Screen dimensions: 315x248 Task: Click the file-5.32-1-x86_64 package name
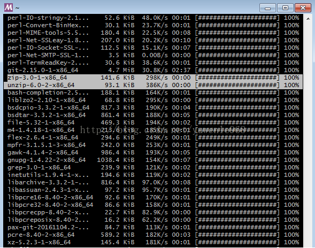pyautogui.click(x=41, y=122)
